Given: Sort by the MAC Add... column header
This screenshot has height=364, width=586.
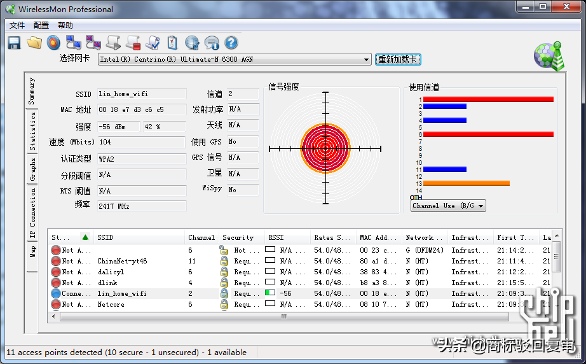Looking at the screenshot, I should coord(379,237).
